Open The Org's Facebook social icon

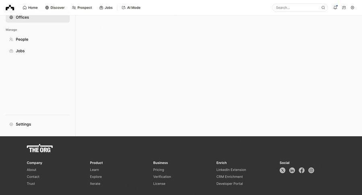[302, 170]
